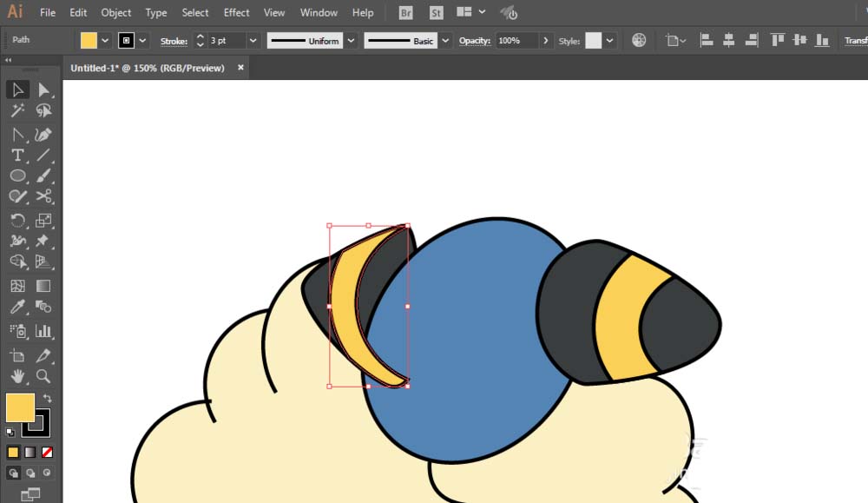Viewport: 868px width, 503px height.
Task: Select the Artboard tool
Action: click(17, 355)
